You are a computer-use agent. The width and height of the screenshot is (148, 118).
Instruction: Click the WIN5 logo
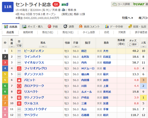click(x=65, y=5)
